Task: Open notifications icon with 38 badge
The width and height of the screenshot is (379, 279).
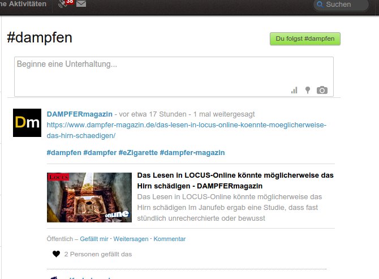Action: coord(64,5)
